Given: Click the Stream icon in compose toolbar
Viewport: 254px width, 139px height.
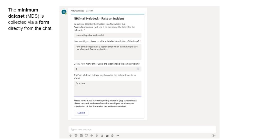Looking at the screenshot, I should pos(92,136).
